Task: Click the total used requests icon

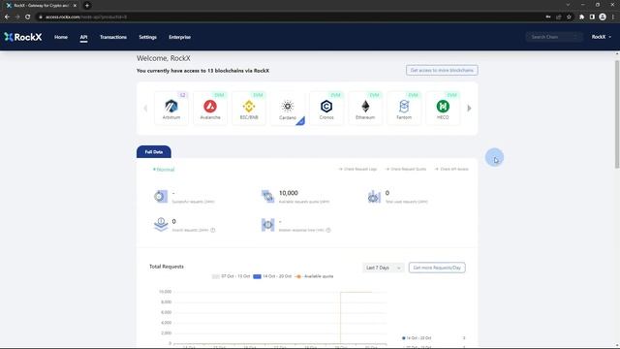Action: 374,196
